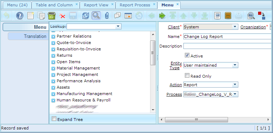The height and width of the screenshot is (133, 273).
Task: Open the Active Workflows icon
Action: tap(262, 16)
